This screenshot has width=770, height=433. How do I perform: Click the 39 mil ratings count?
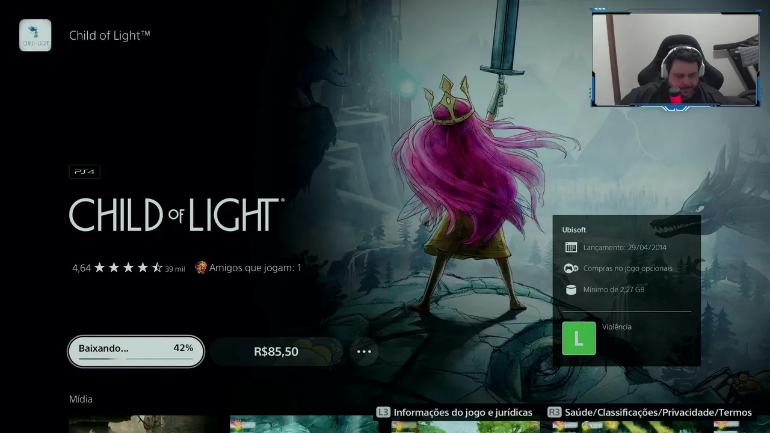coord(175,269)
